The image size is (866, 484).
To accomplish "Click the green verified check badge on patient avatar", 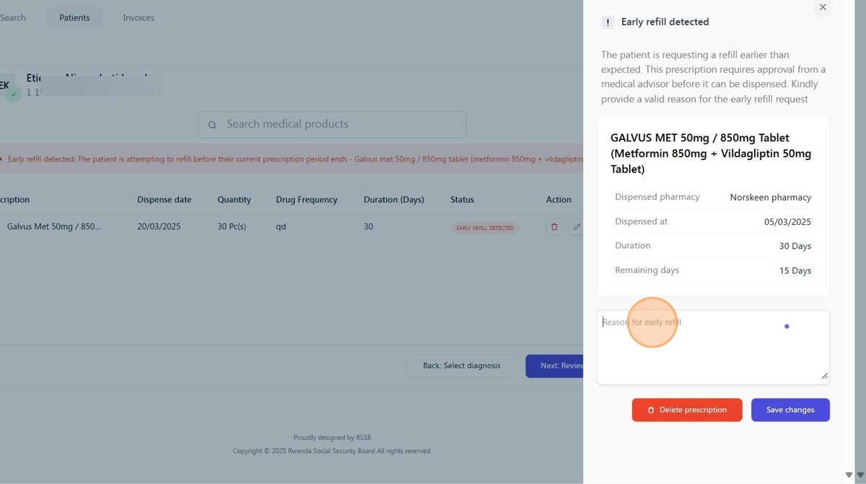I will 13,94.
